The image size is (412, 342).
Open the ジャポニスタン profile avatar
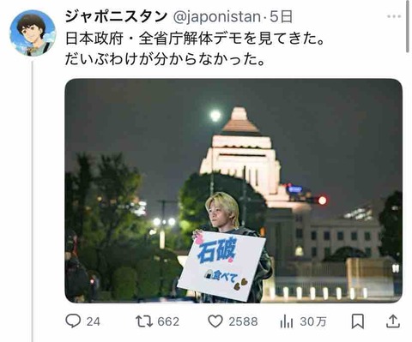(x=33, y=33)
